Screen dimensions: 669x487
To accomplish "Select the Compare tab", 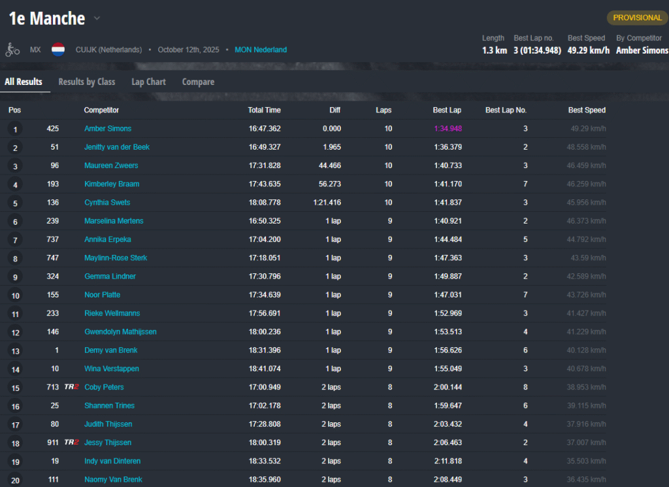I will point(198,82).
